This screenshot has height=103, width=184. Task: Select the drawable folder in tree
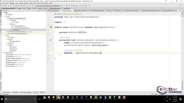point(11,37)
